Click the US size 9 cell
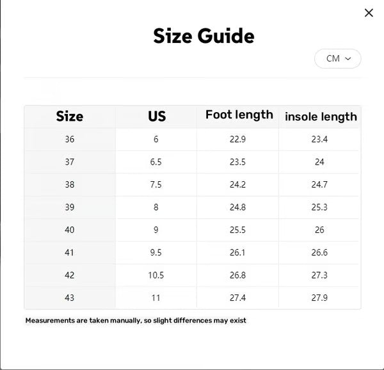384x370 pixels. (156, 230)
